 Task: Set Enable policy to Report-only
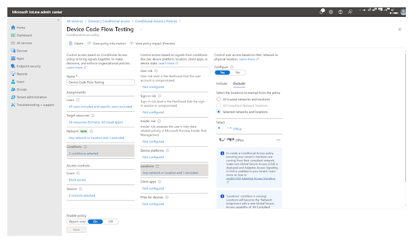pos(77,222)
